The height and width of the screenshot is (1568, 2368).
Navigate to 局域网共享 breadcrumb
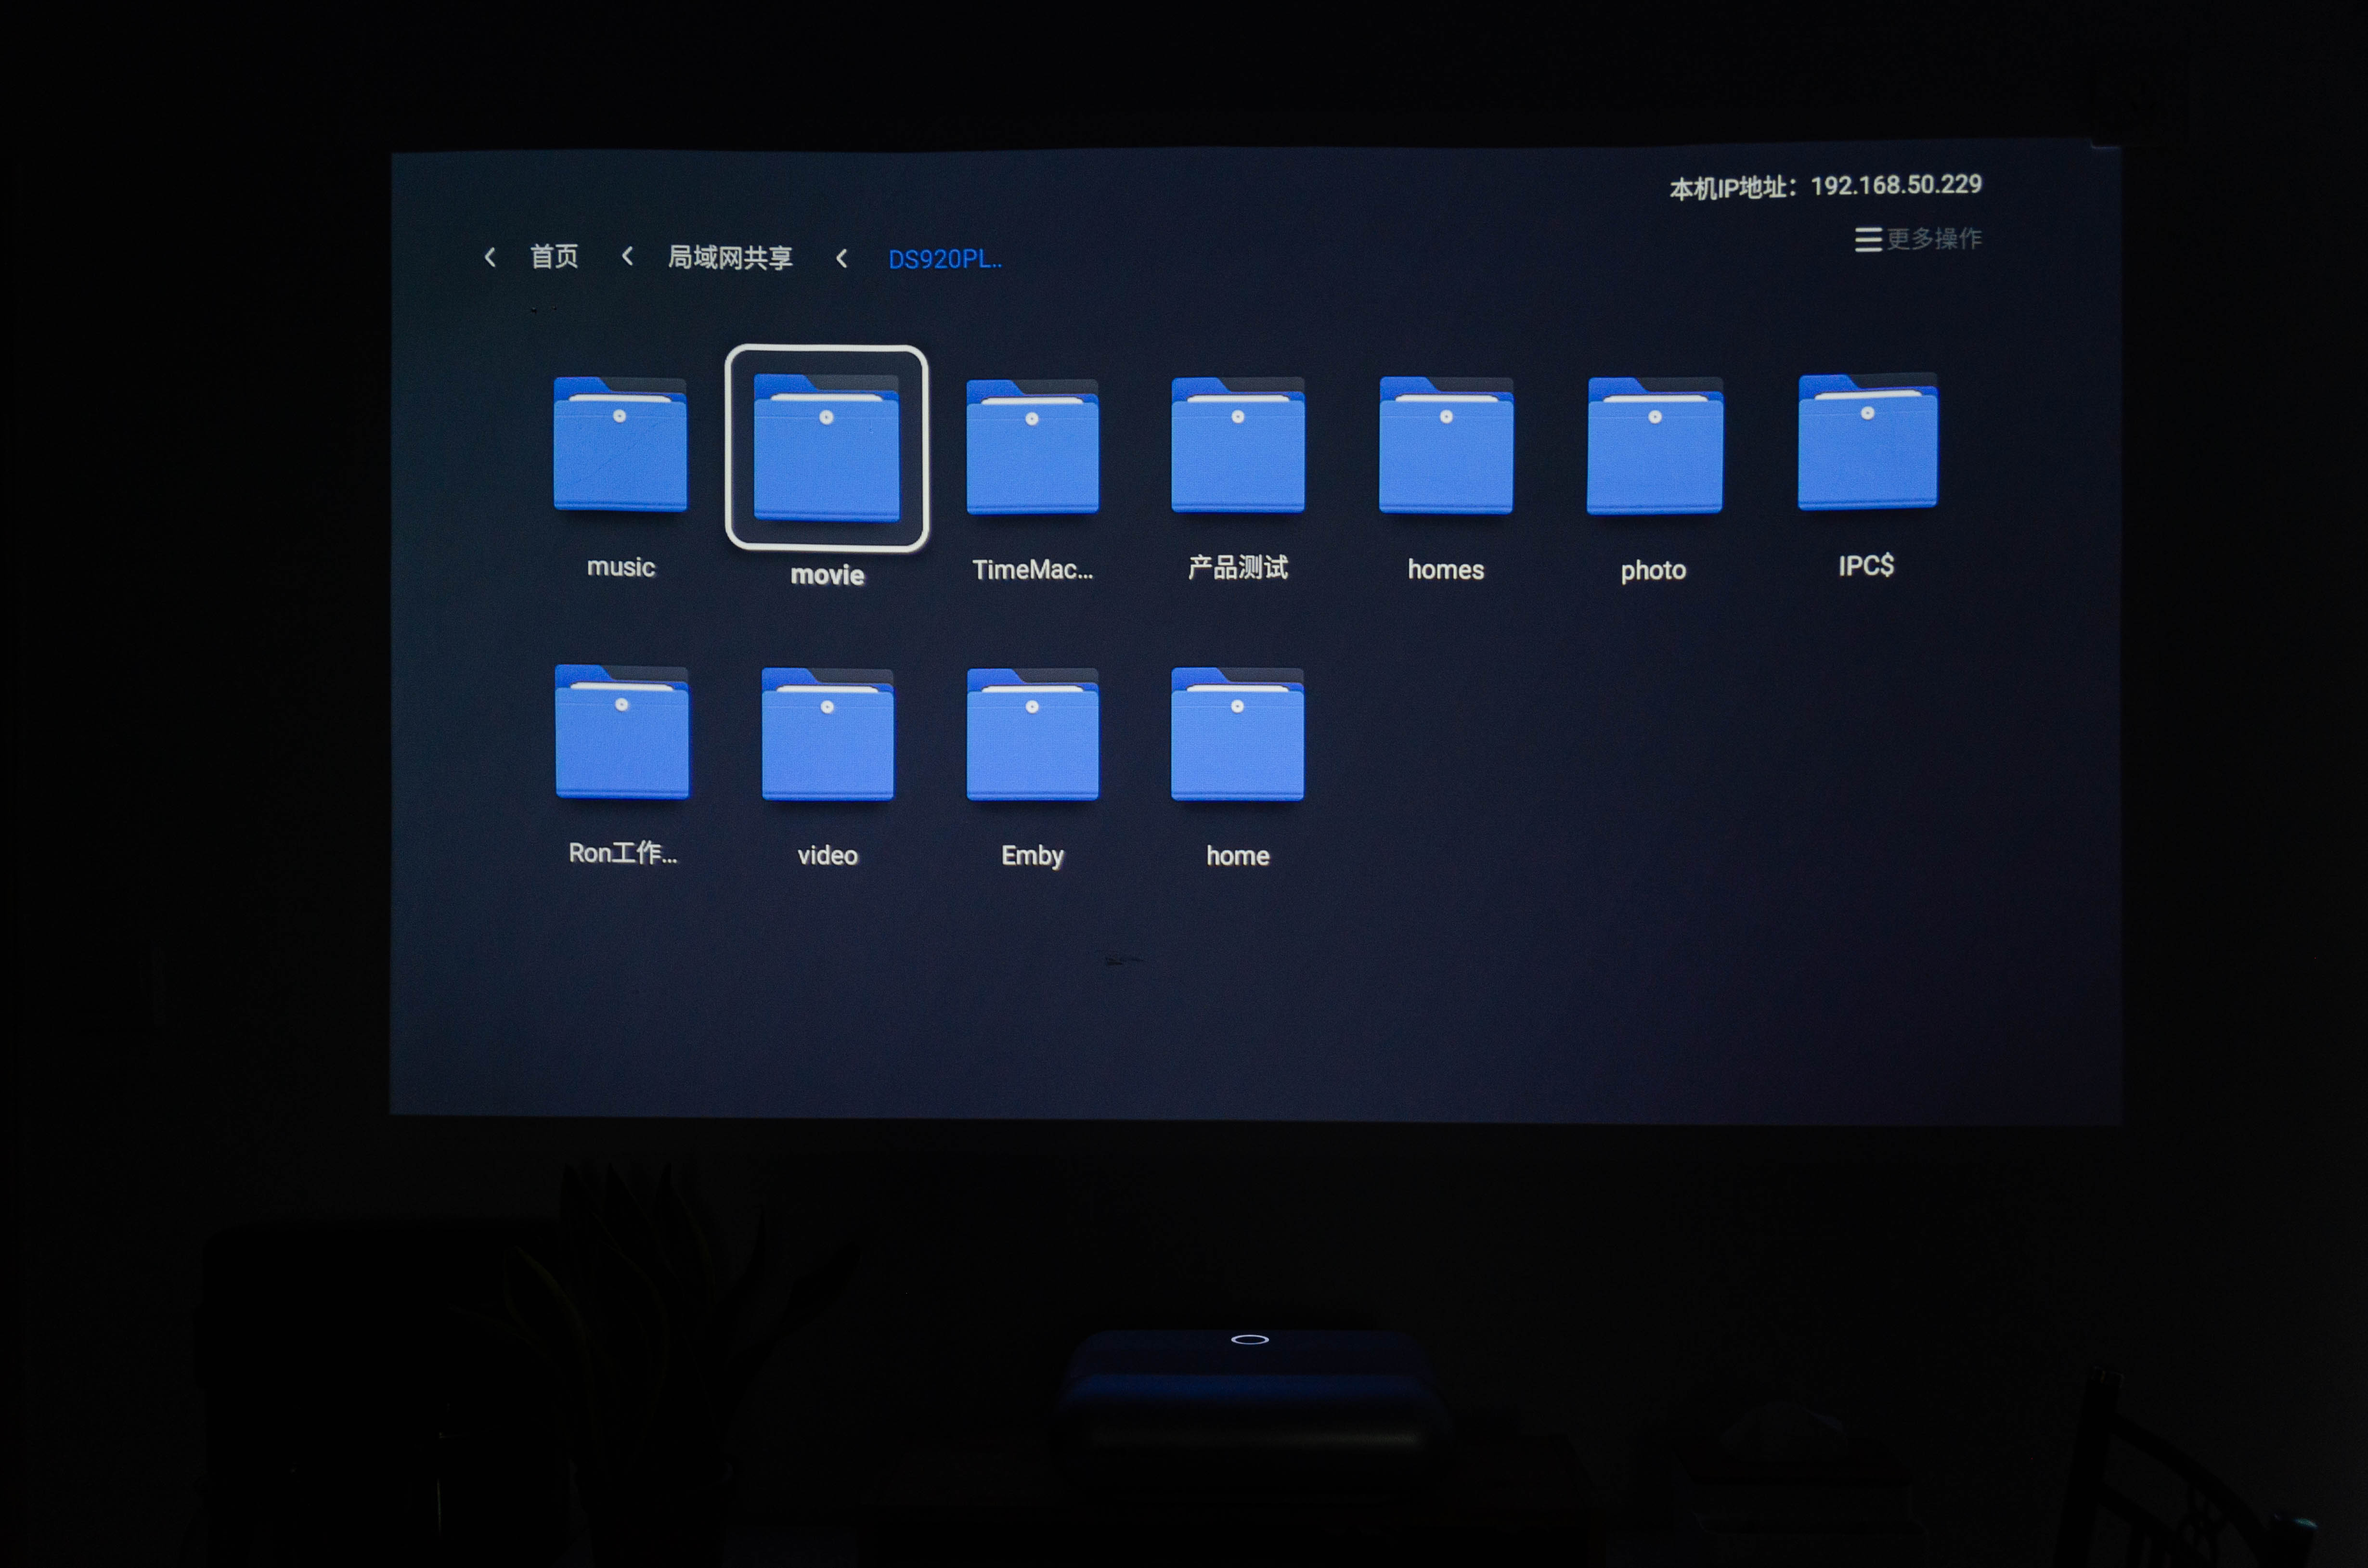point(730,258)
